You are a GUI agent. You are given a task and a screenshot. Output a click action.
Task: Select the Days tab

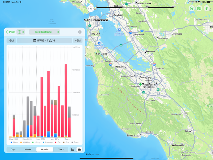[x=13, y=149]
